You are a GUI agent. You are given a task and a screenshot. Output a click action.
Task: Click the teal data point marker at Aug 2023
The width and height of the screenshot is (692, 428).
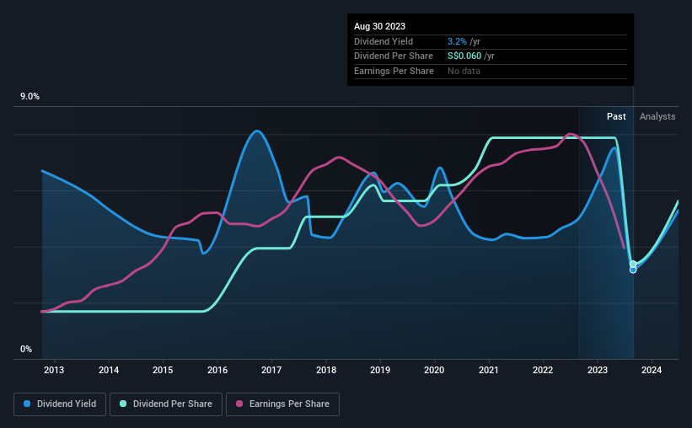pos(633,264)
